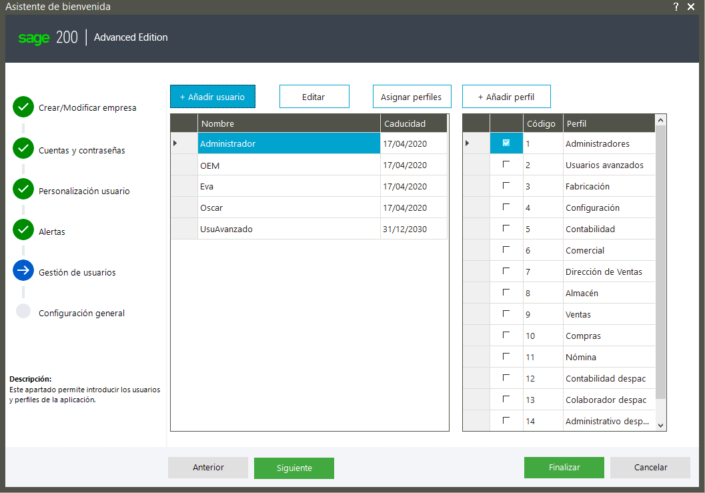The width and height of the screenshot is (705, 493).
Task: Click the profile list vertical scrollbar thumb
Action: pos(660,262)
